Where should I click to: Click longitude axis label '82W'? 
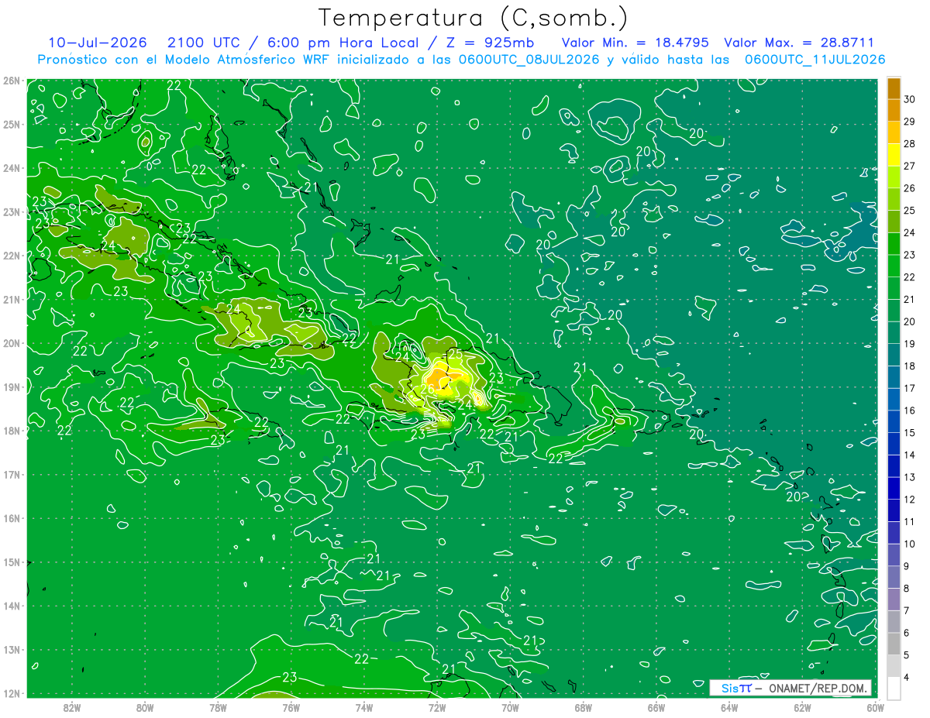coord(71,707)
